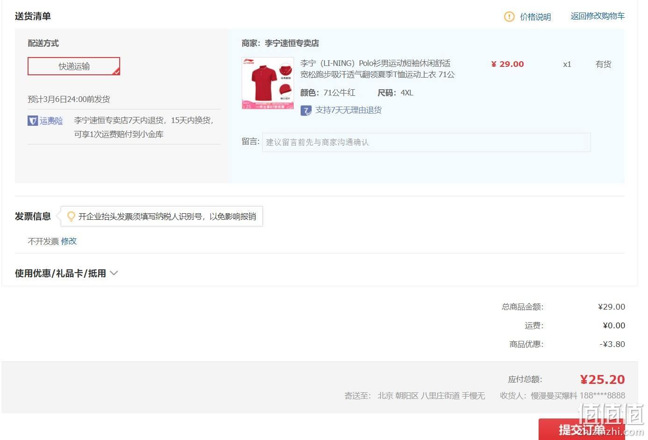This screenshot has width=648, height=440.
Task: Click size value 4XL
Action: point(407,93)
